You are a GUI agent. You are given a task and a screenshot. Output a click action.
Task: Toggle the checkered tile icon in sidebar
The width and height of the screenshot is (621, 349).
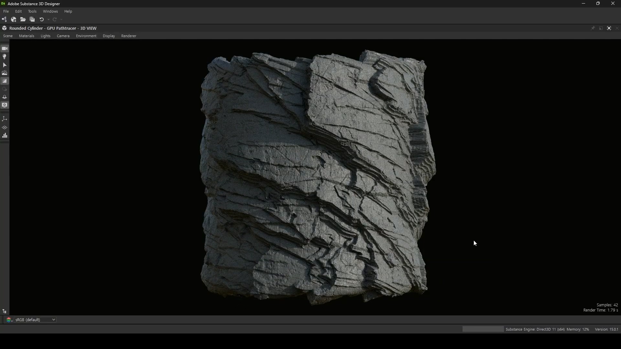[5, 81]
